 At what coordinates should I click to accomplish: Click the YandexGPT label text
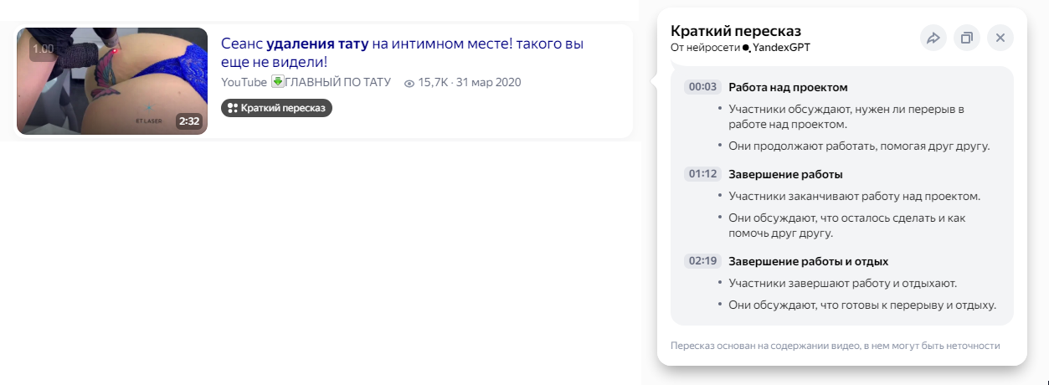781,49
